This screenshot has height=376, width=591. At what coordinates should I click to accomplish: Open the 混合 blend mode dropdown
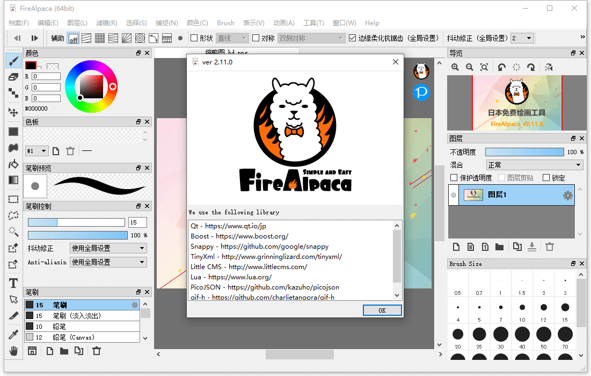click(535, 165)
